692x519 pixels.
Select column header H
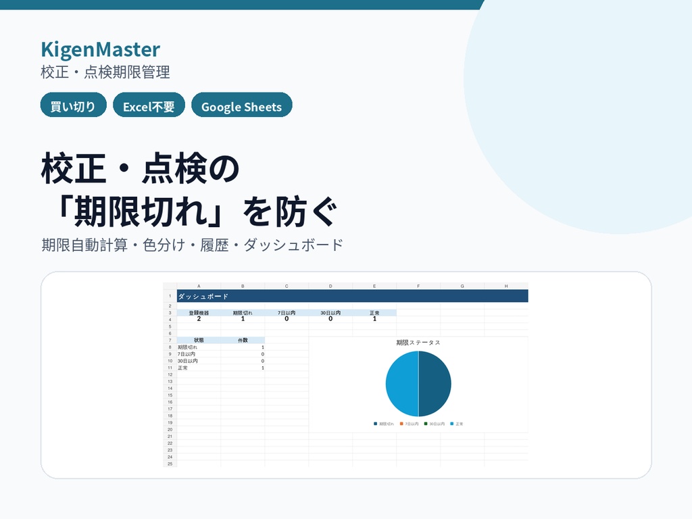click(506, 286)
